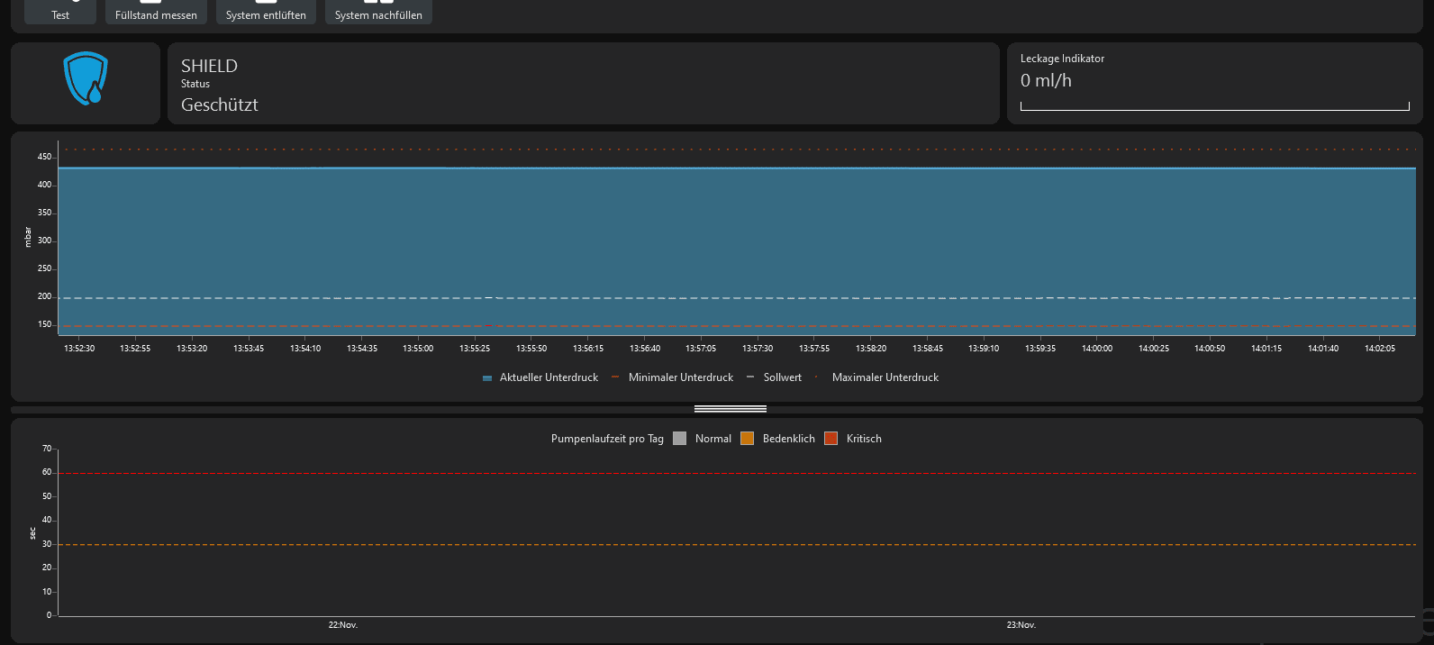Toggle the Minimaler Unterdruck legend entry

[680, 377]
